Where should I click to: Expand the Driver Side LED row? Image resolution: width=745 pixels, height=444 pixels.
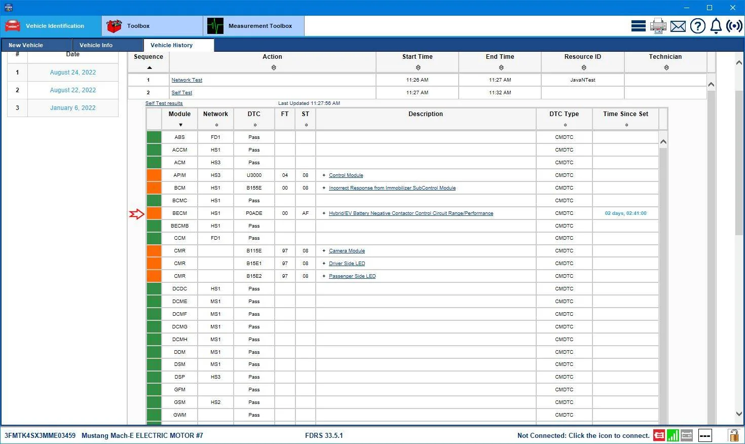point(324,264)
